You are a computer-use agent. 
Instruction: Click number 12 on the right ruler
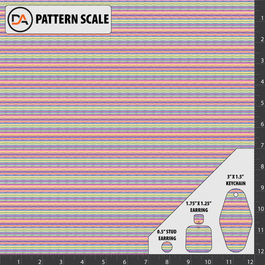pos(261,251)
